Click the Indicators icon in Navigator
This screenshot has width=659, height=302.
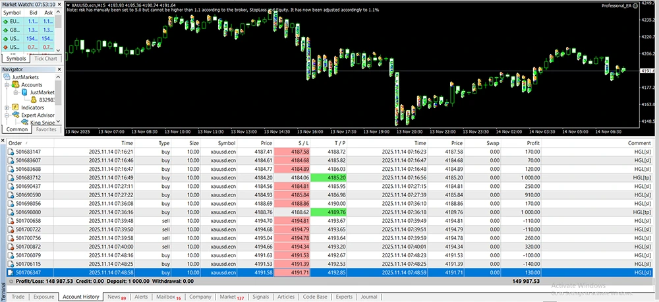click(14, 107)
